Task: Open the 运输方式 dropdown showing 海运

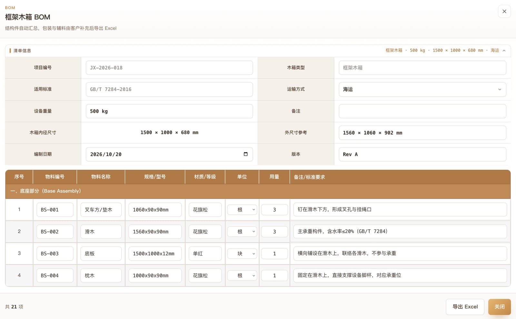Action: (x=422, y=89)
